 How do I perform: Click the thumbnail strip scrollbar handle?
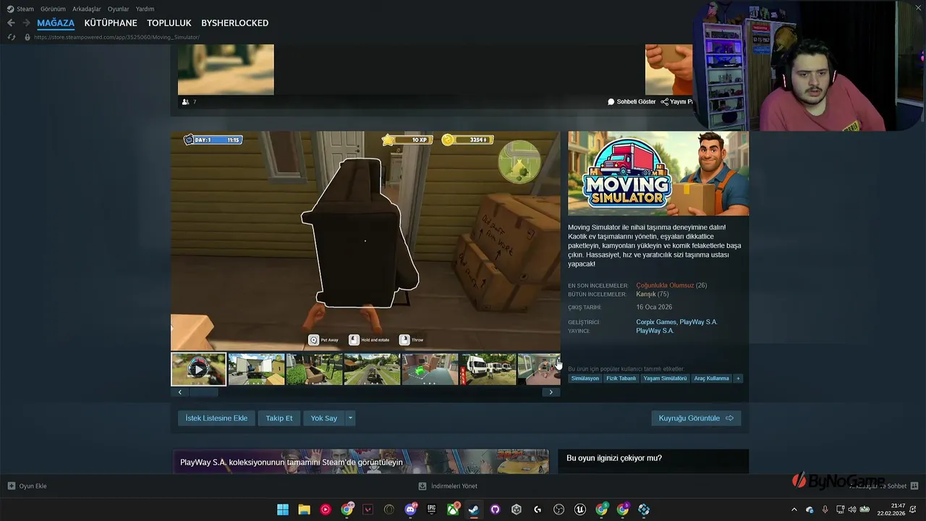[x=203, y=392]
